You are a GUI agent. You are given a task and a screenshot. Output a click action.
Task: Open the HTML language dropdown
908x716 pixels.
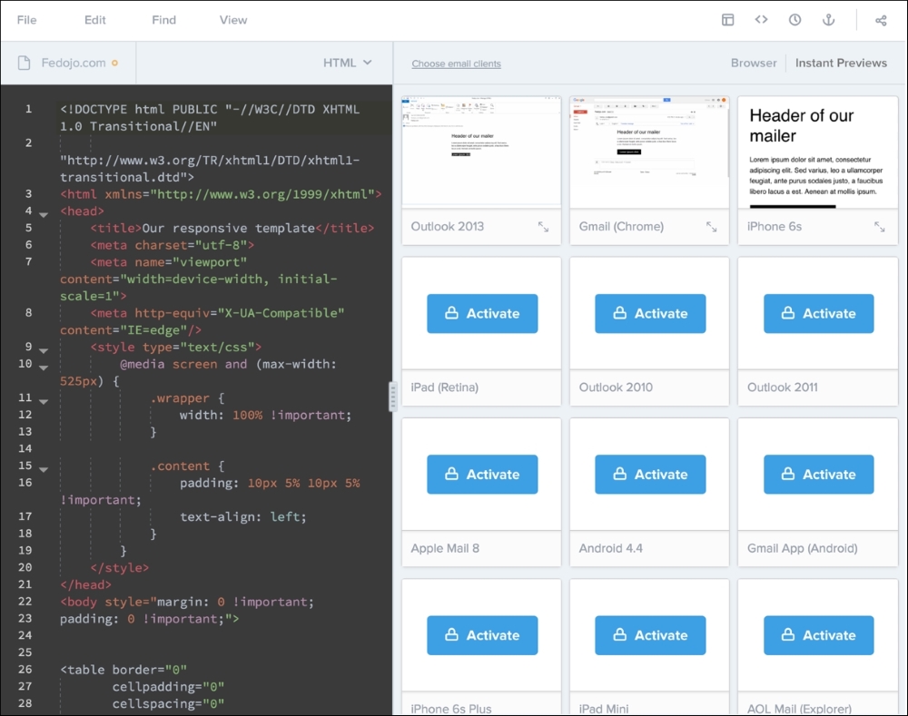(347, 63)
